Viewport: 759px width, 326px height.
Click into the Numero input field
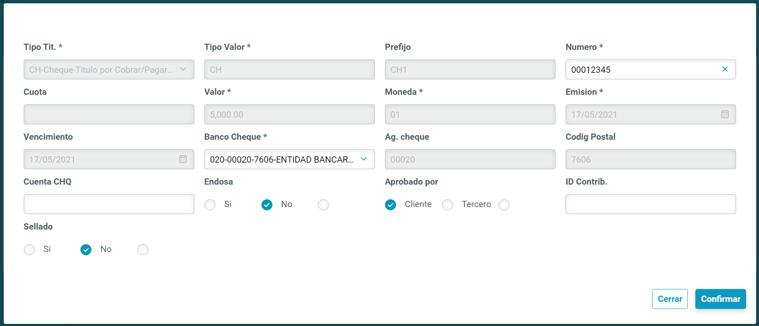coord(641,69)
